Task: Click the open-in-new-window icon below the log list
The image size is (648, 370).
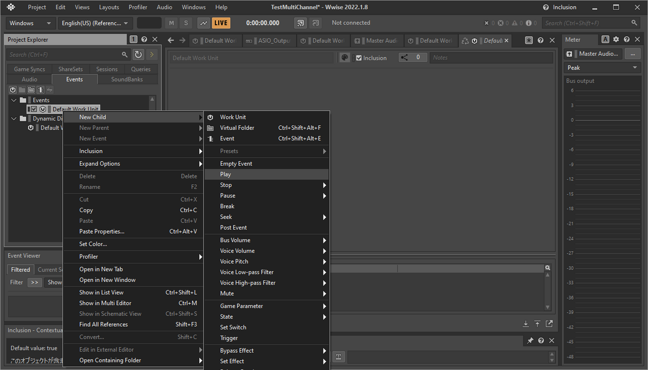Action: click(549, 324)
